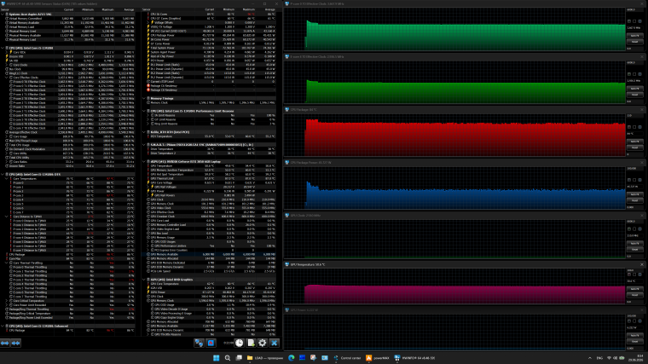Show hidden system tray icons
648x364 pixels.
(x=590, y=358)
